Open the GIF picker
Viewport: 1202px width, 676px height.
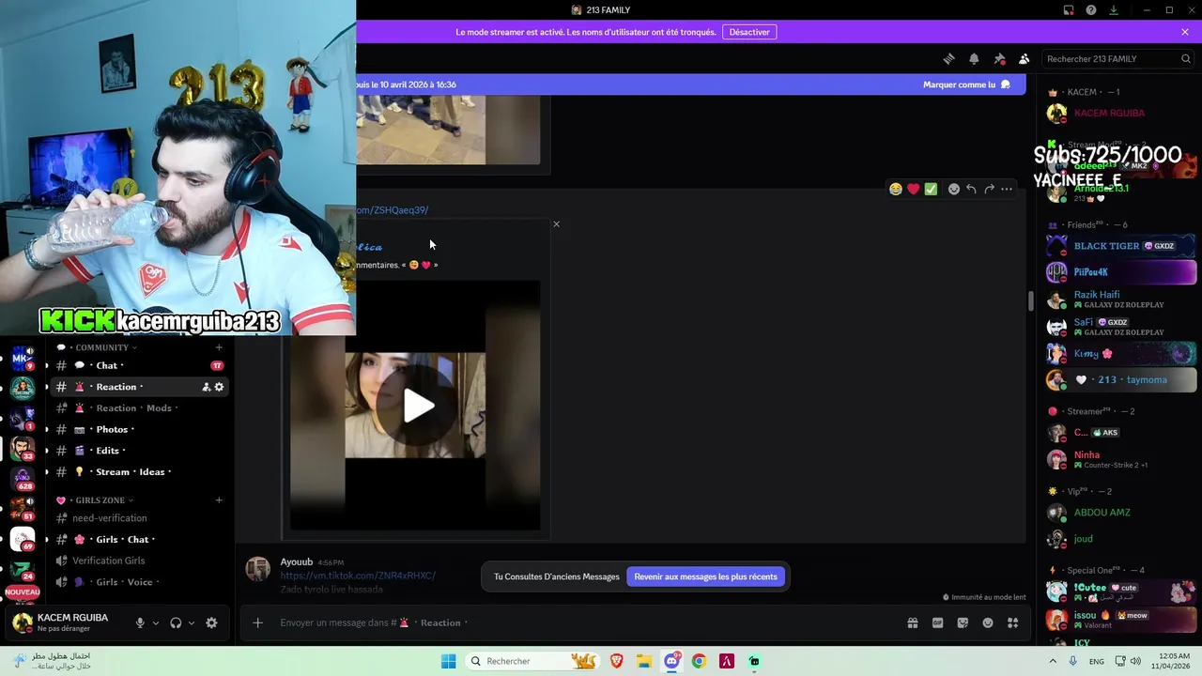937,622
